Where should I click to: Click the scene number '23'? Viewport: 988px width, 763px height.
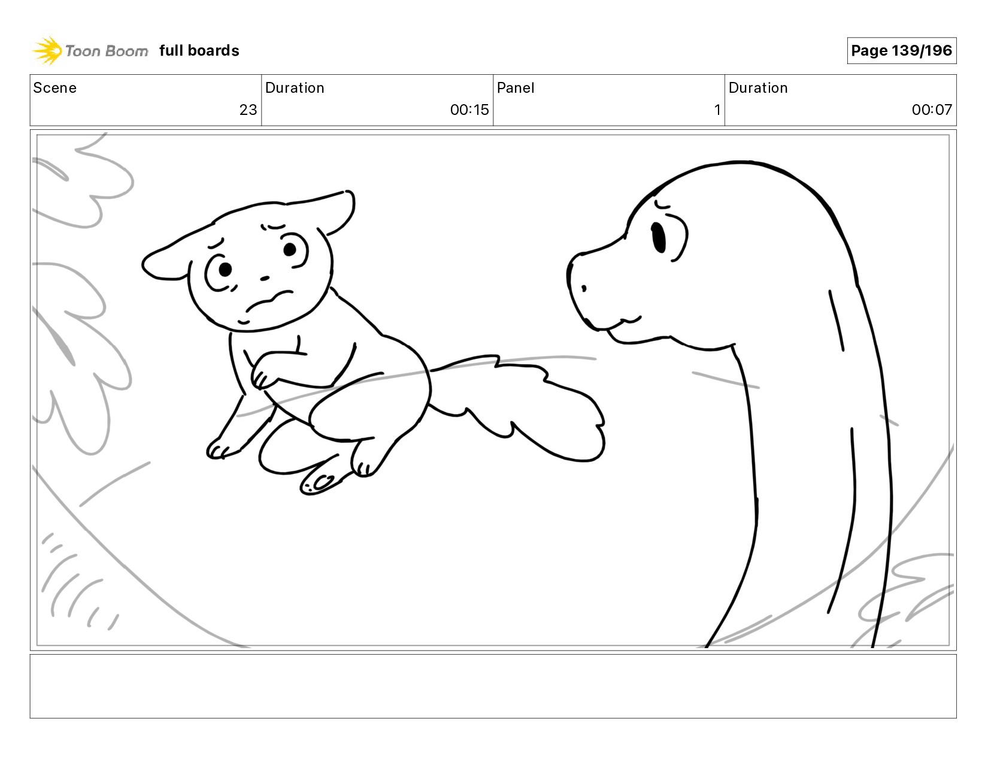248,110
